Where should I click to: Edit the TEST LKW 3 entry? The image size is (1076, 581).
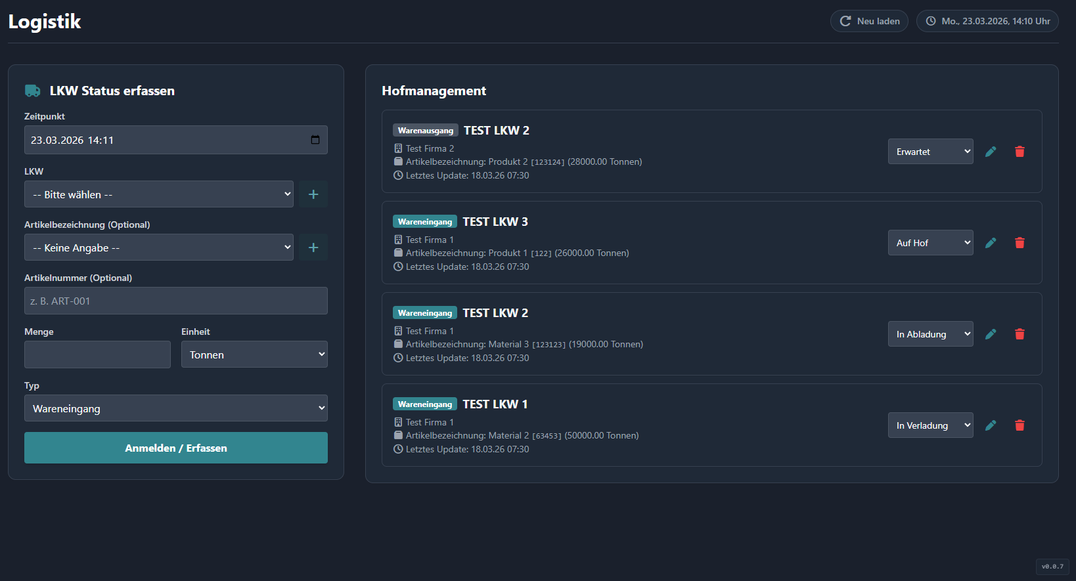[x=991, y=243]
